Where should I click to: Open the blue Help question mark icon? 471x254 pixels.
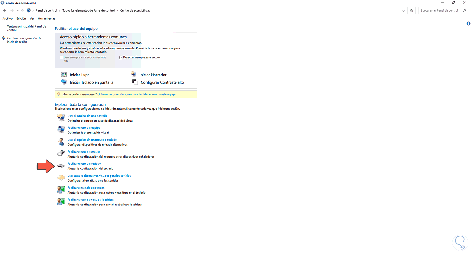pos(468,23)
